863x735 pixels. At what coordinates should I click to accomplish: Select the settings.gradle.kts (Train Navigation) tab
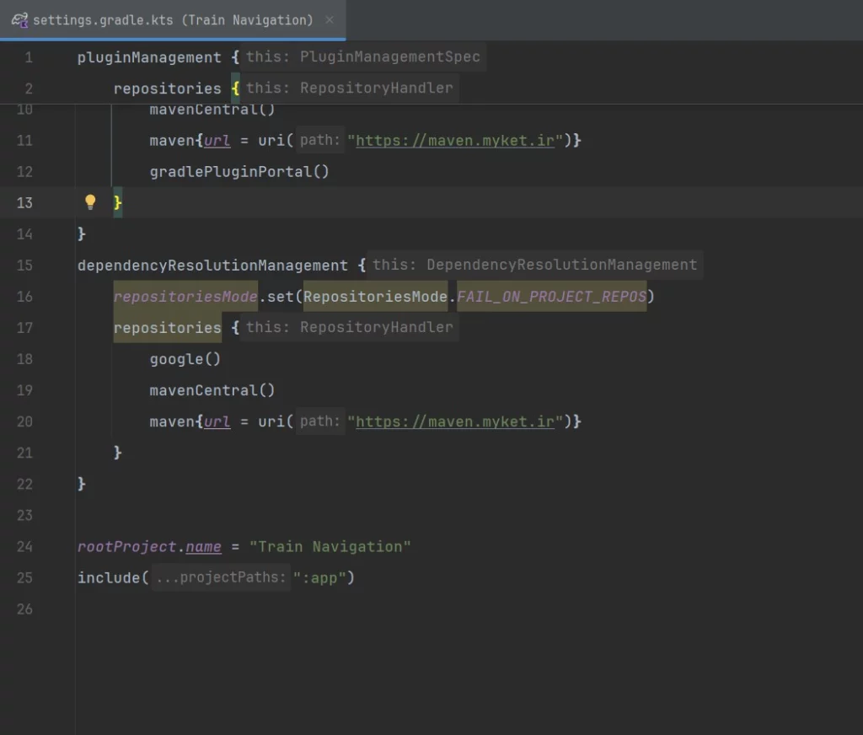click(173, 19)
